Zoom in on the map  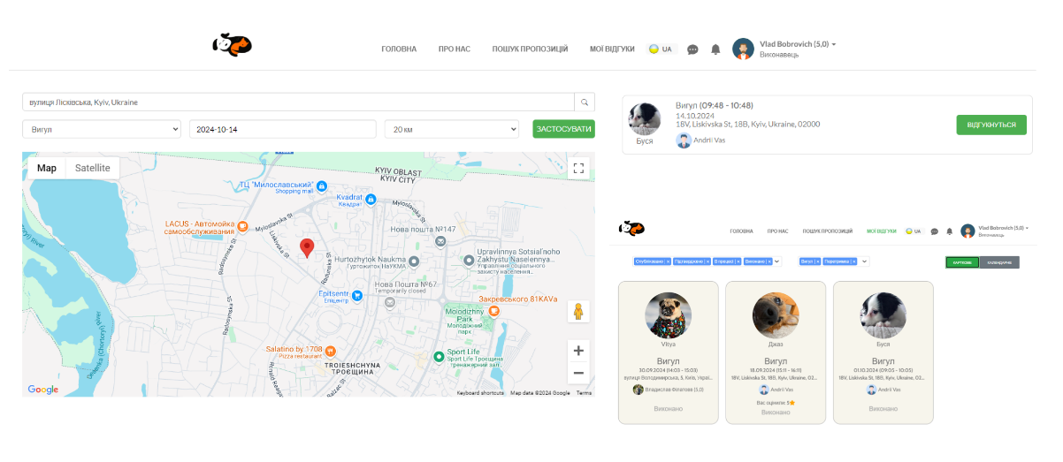[x=578, y=351]
